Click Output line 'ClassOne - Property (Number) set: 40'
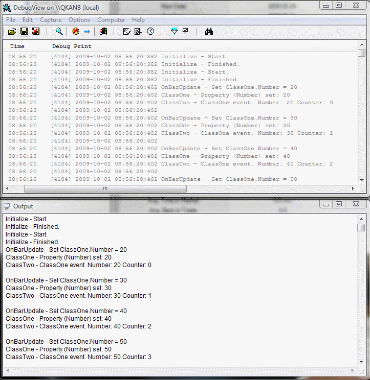 [58, 318]
